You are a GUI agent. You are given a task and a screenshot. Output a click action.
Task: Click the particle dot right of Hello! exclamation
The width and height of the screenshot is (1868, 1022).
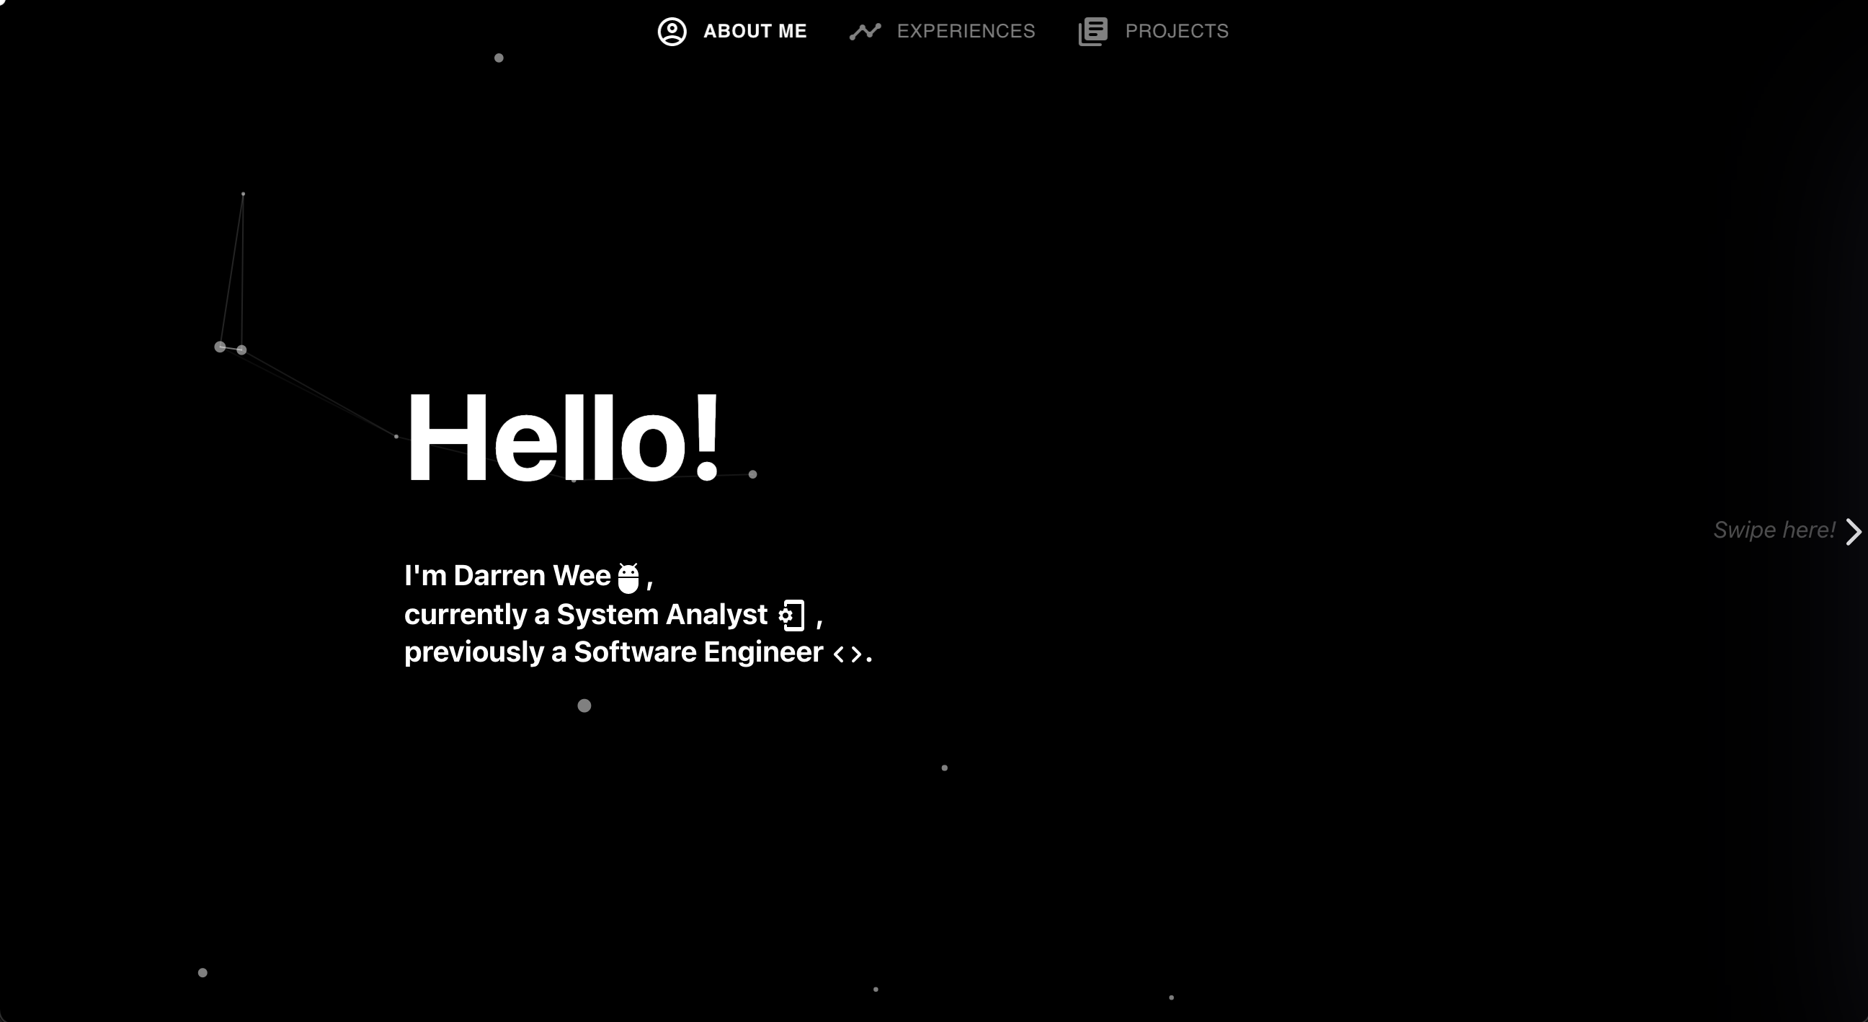click(x=752, y=474)
